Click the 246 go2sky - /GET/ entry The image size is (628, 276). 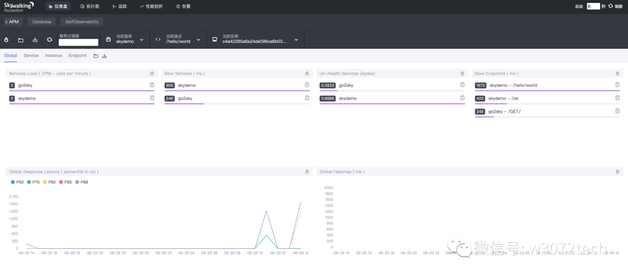click(547, 112)
